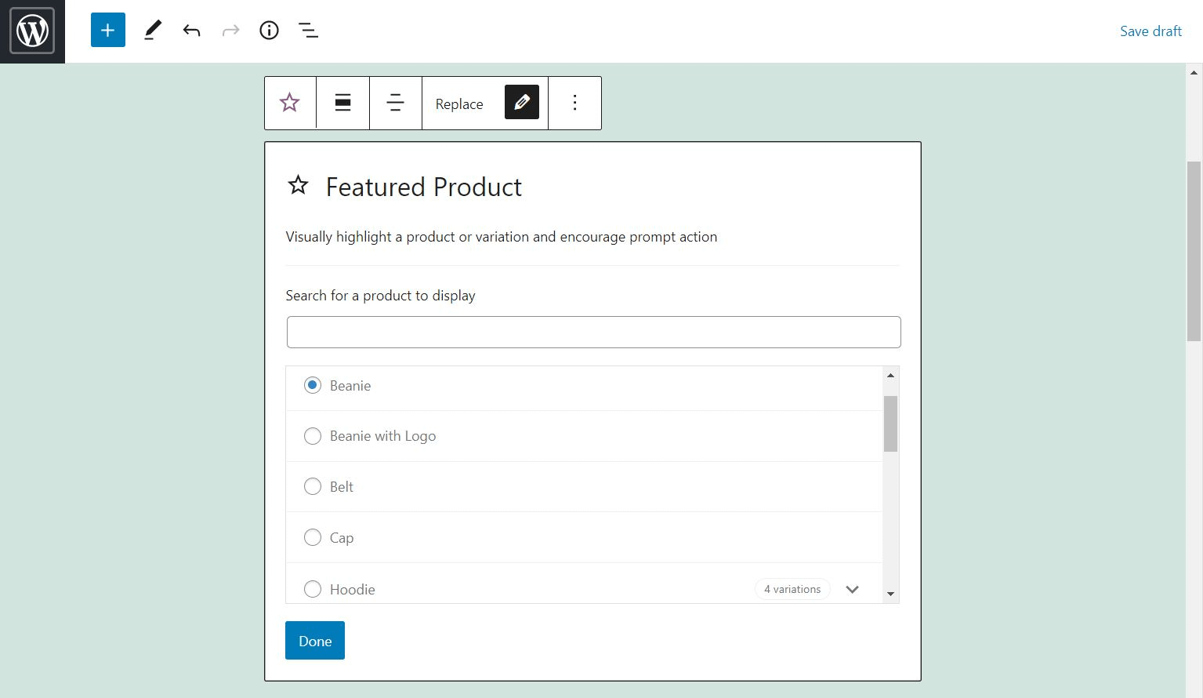Undo the last action
1203x698 pixels.
click(191, 30)
